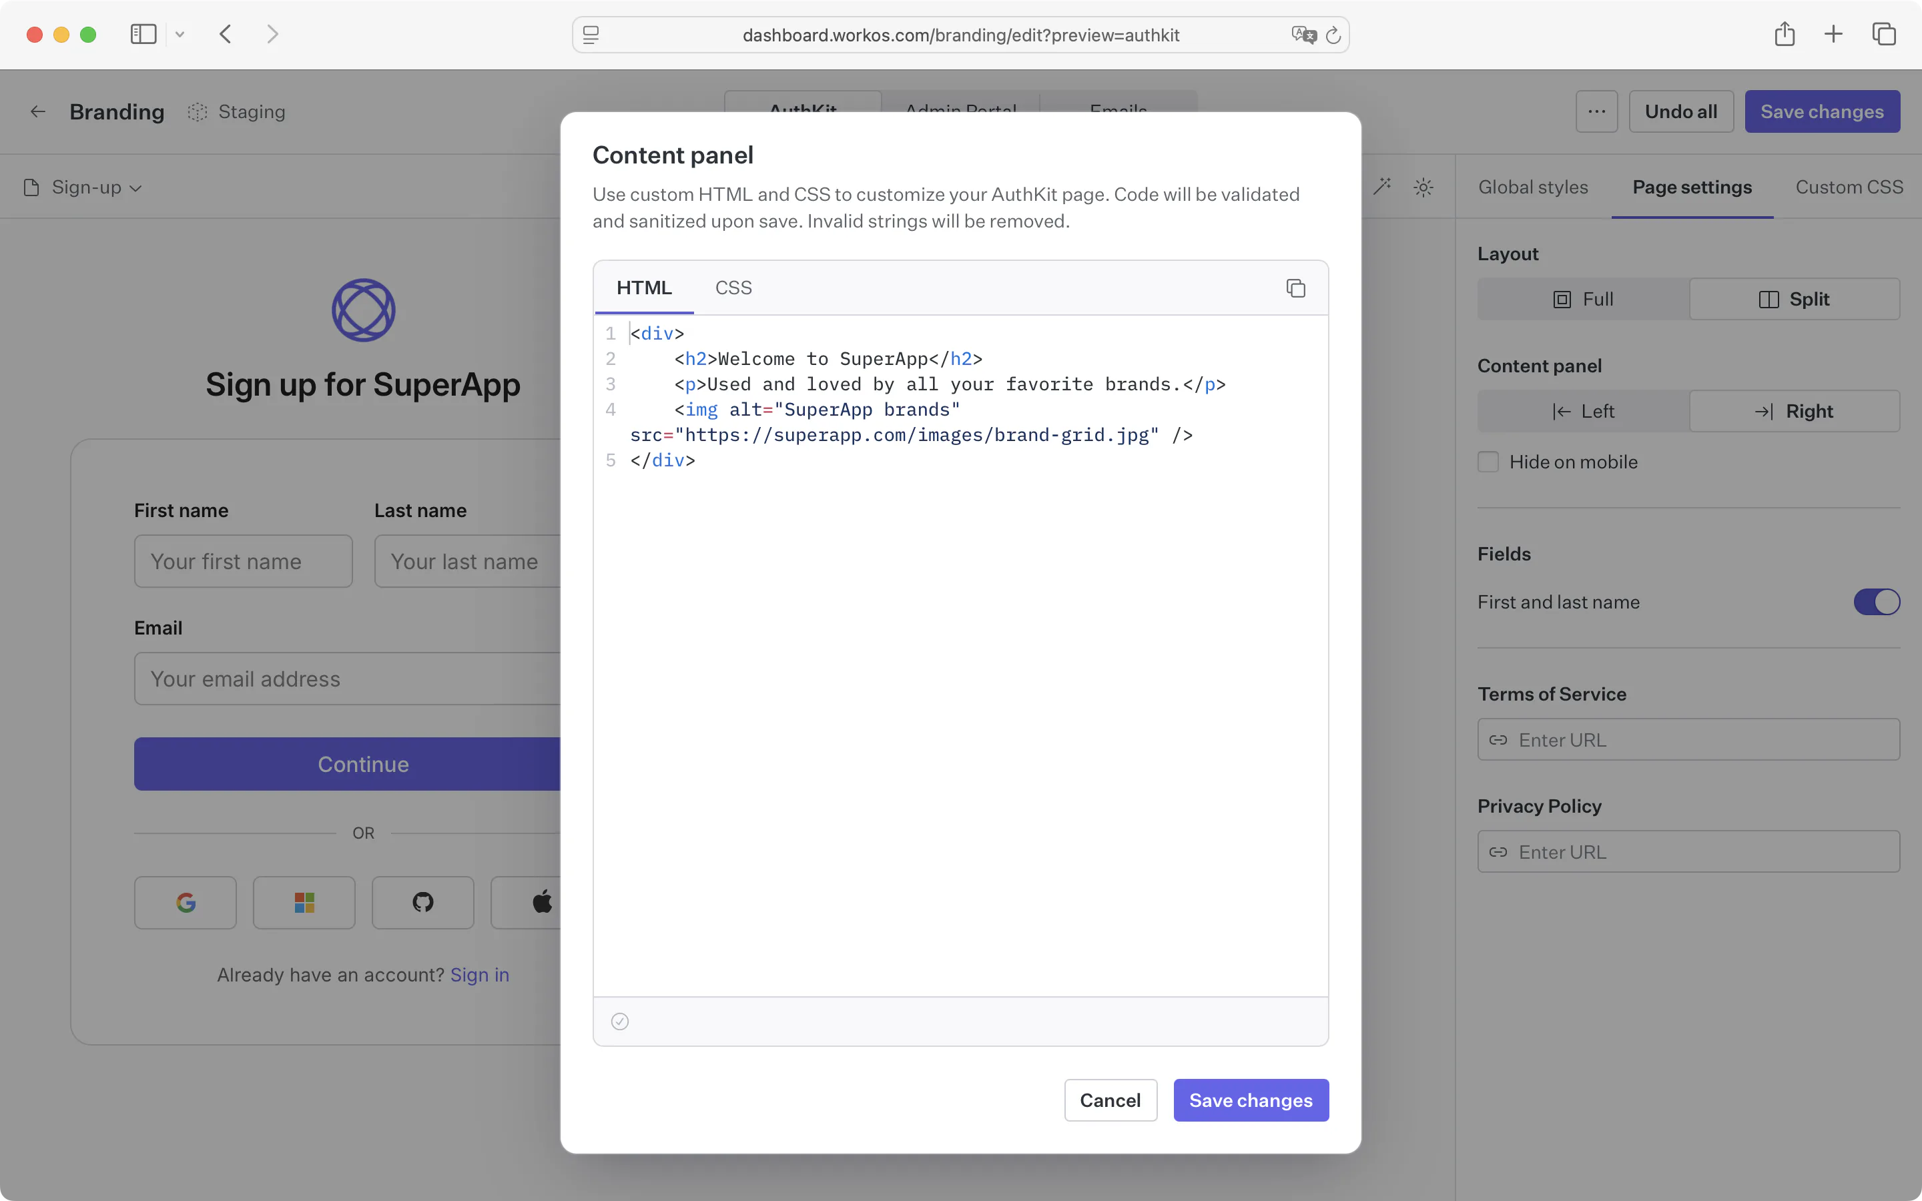
Task: Expand the sidebar menu chevron in Safari
Action: [x=180, y=34]
